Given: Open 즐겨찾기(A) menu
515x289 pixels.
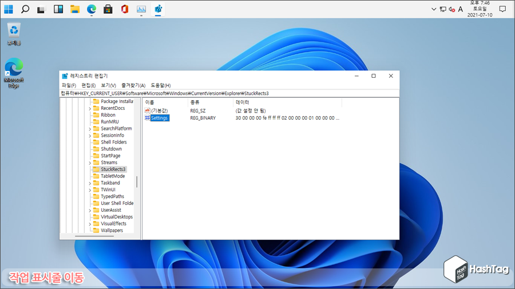Looking at the screenshot, I should point(133,85).
